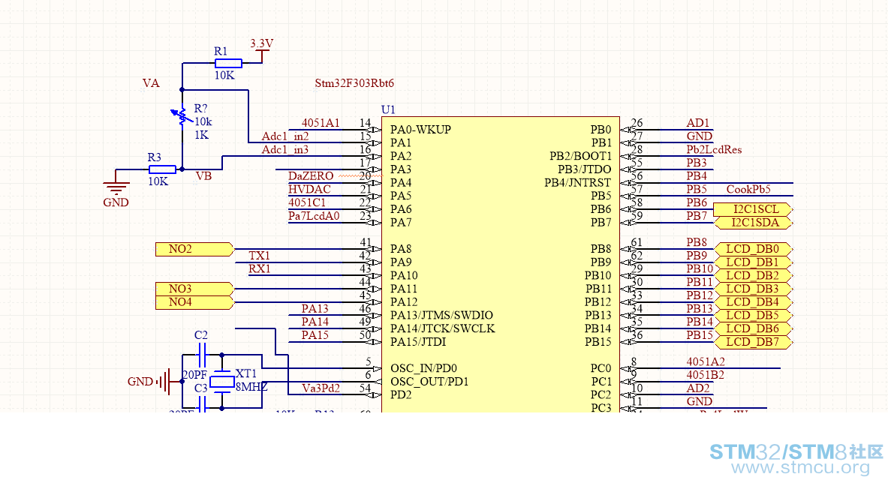The image size is (888, 486).
Task: Click the PA14/JTCK/SWCLK pin name
Action: tap(442, 328)
